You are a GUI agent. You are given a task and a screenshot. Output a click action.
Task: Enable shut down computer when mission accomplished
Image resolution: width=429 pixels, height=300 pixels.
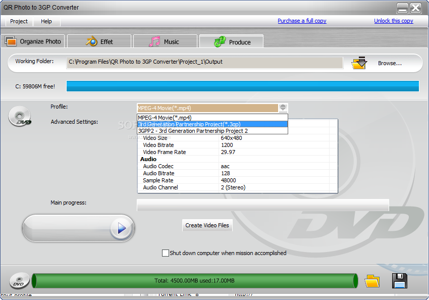click(x=165, y=253)
